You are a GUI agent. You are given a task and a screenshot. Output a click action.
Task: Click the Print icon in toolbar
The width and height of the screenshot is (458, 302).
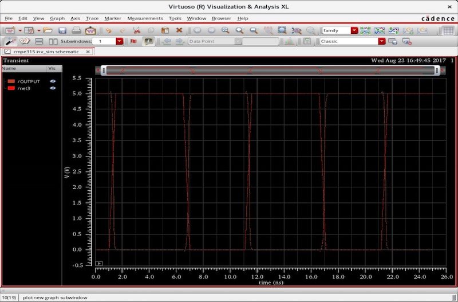(x=76, y=30)
